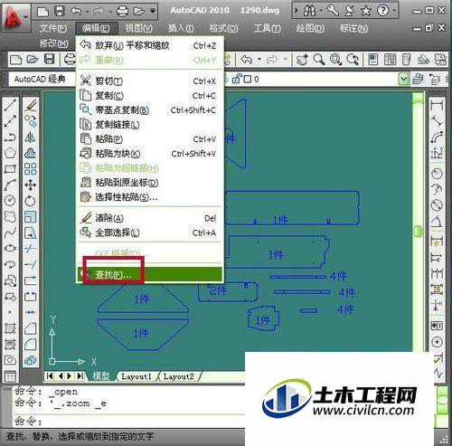Image resolution: width=452 pixels, height=446 pixels.
Task: Toggle the lock icon of layer 0
Action: pyautogui.click(x=237, y=79)
